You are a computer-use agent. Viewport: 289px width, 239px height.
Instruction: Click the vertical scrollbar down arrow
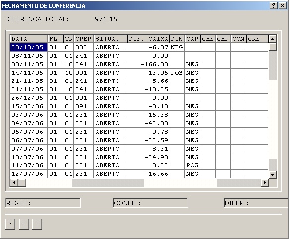(x=273, y=174)
